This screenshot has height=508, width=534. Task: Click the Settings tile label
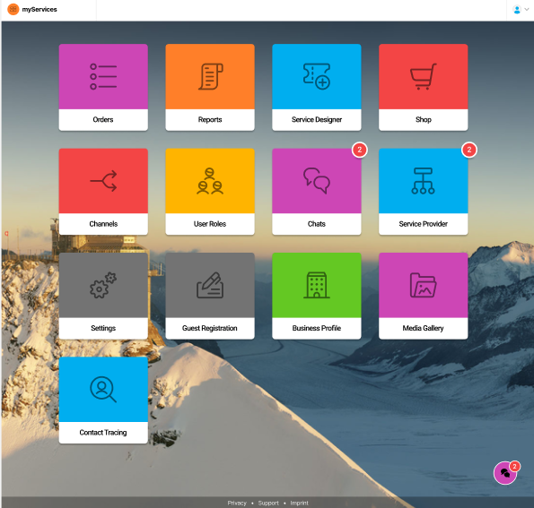click(103, 328)
